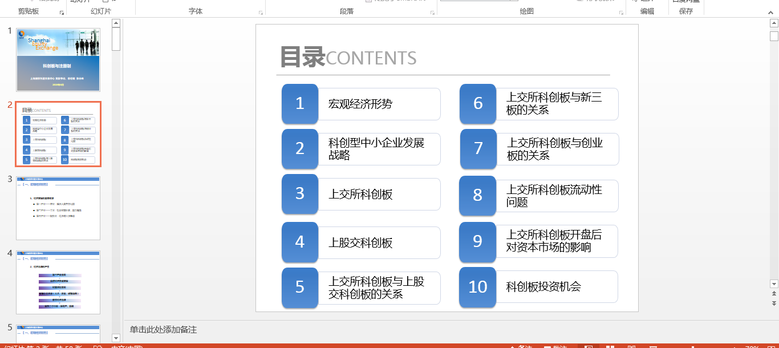Click the text 宏观经济形势
Image resolution: width=779 pixels, height=348 pixels.
click(360, 104)
